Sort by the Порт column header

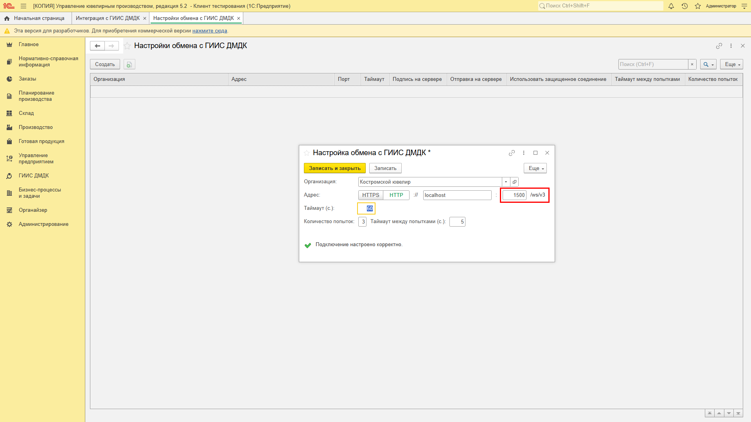[x=348, y=79]
